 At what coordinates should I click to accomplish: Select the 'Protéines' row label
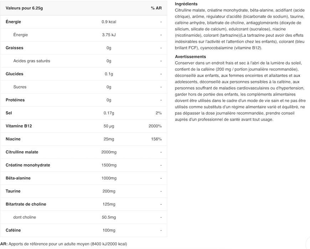15,100
